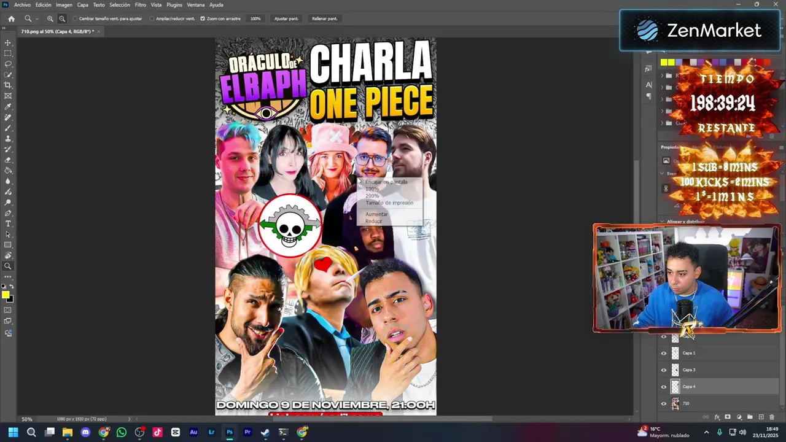Select the Blur tool
The image size is (786, 442).
point(8,181)
